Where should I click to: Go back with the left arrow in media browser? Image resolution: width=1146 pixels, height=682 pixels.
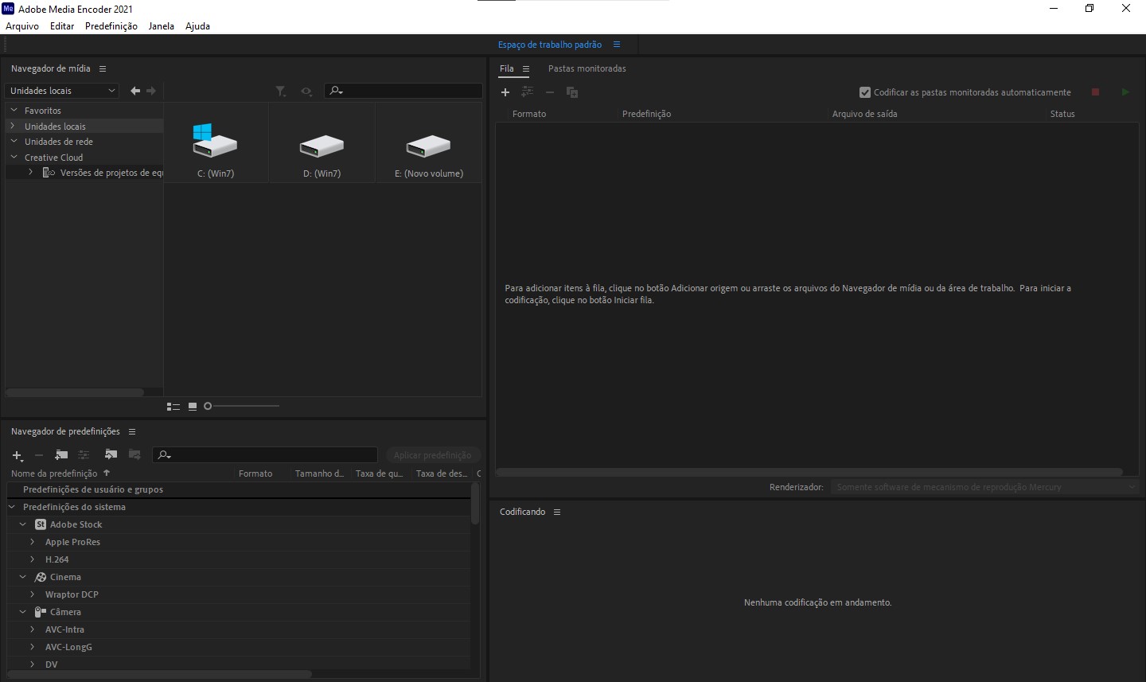click(135, 91)
